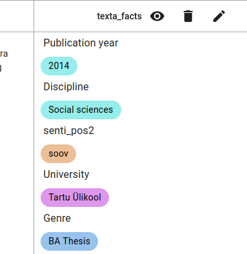Screen dimensions: 247x254
Task: Select the soov fact chip
Action: click(58, 153)
